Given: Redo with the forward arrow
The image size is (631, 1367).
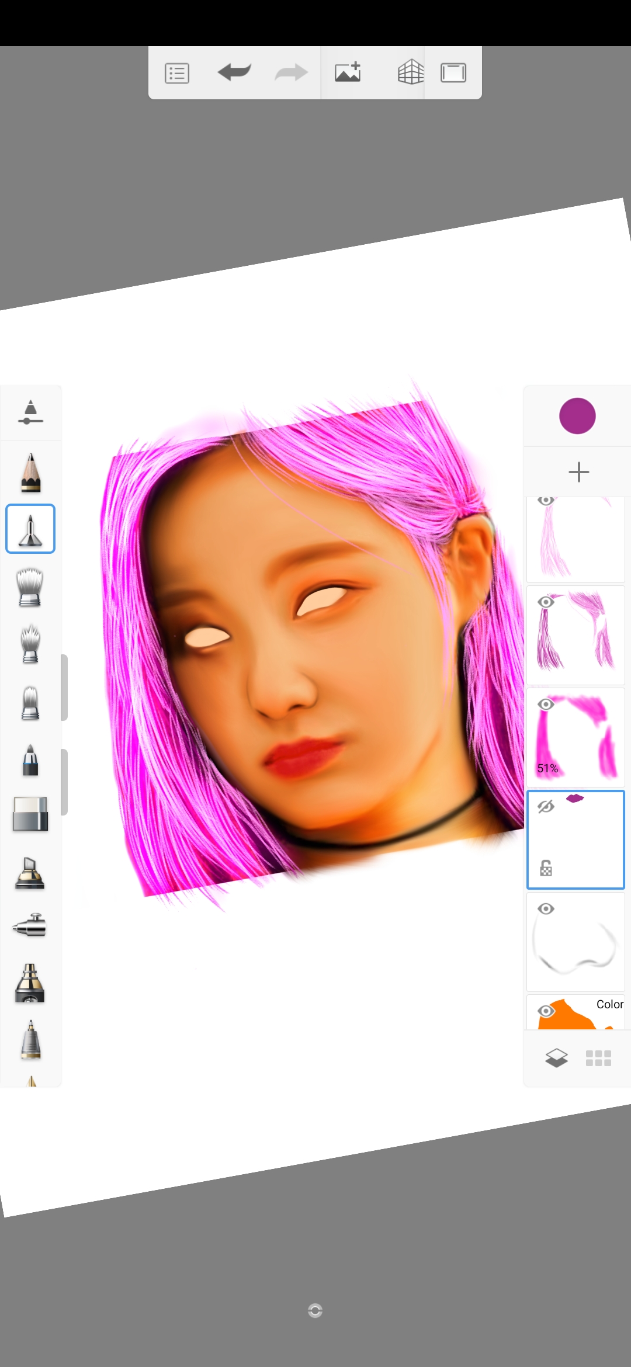Looking at the screenshot, I should pyautogui.click(x=291, y=72).
